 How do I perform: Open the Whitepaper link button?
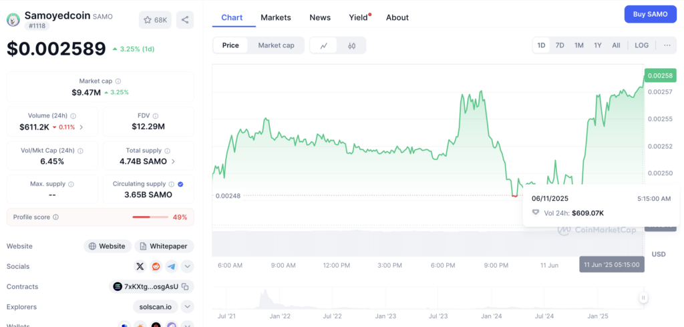tap(164, 246)
